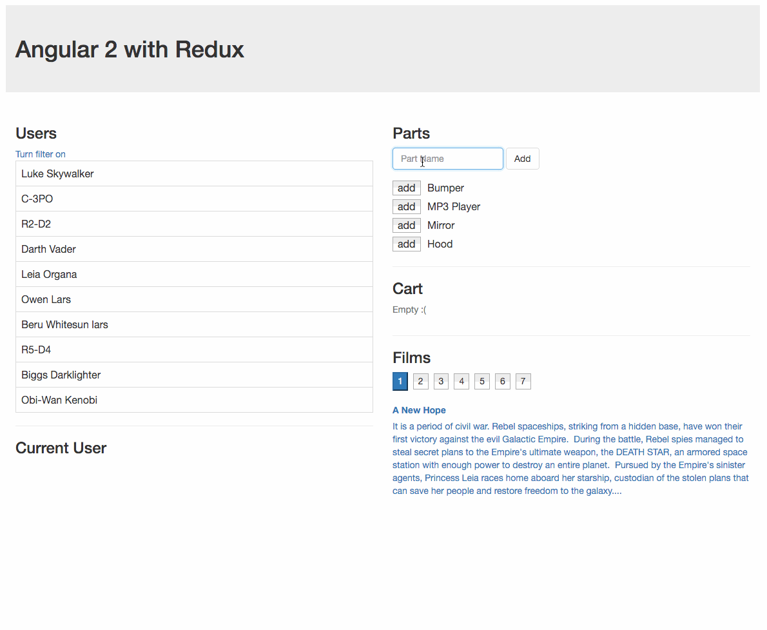Click the add button next to MP3 Player
The height and width of the screenshot is (630, 767).
[x=406, y=206]
